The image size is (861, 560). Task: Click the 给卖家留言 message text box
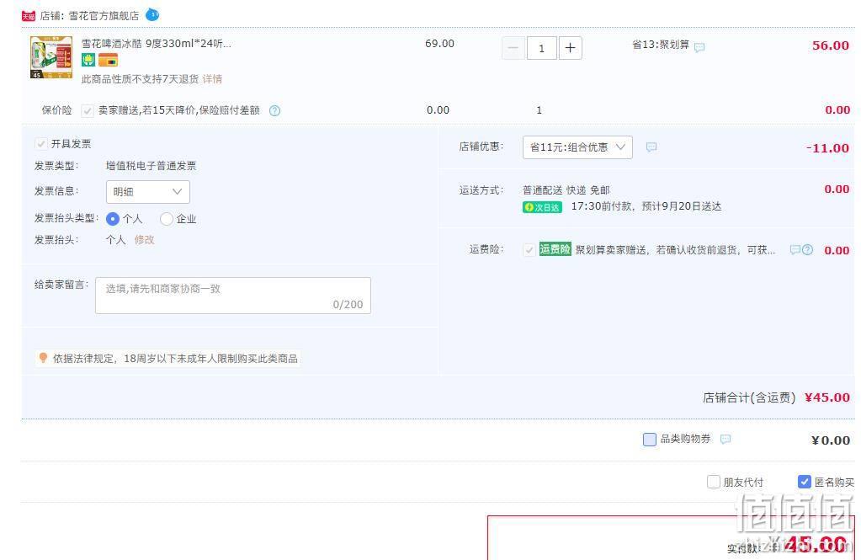pyautogui.click(x=233, y=296)
